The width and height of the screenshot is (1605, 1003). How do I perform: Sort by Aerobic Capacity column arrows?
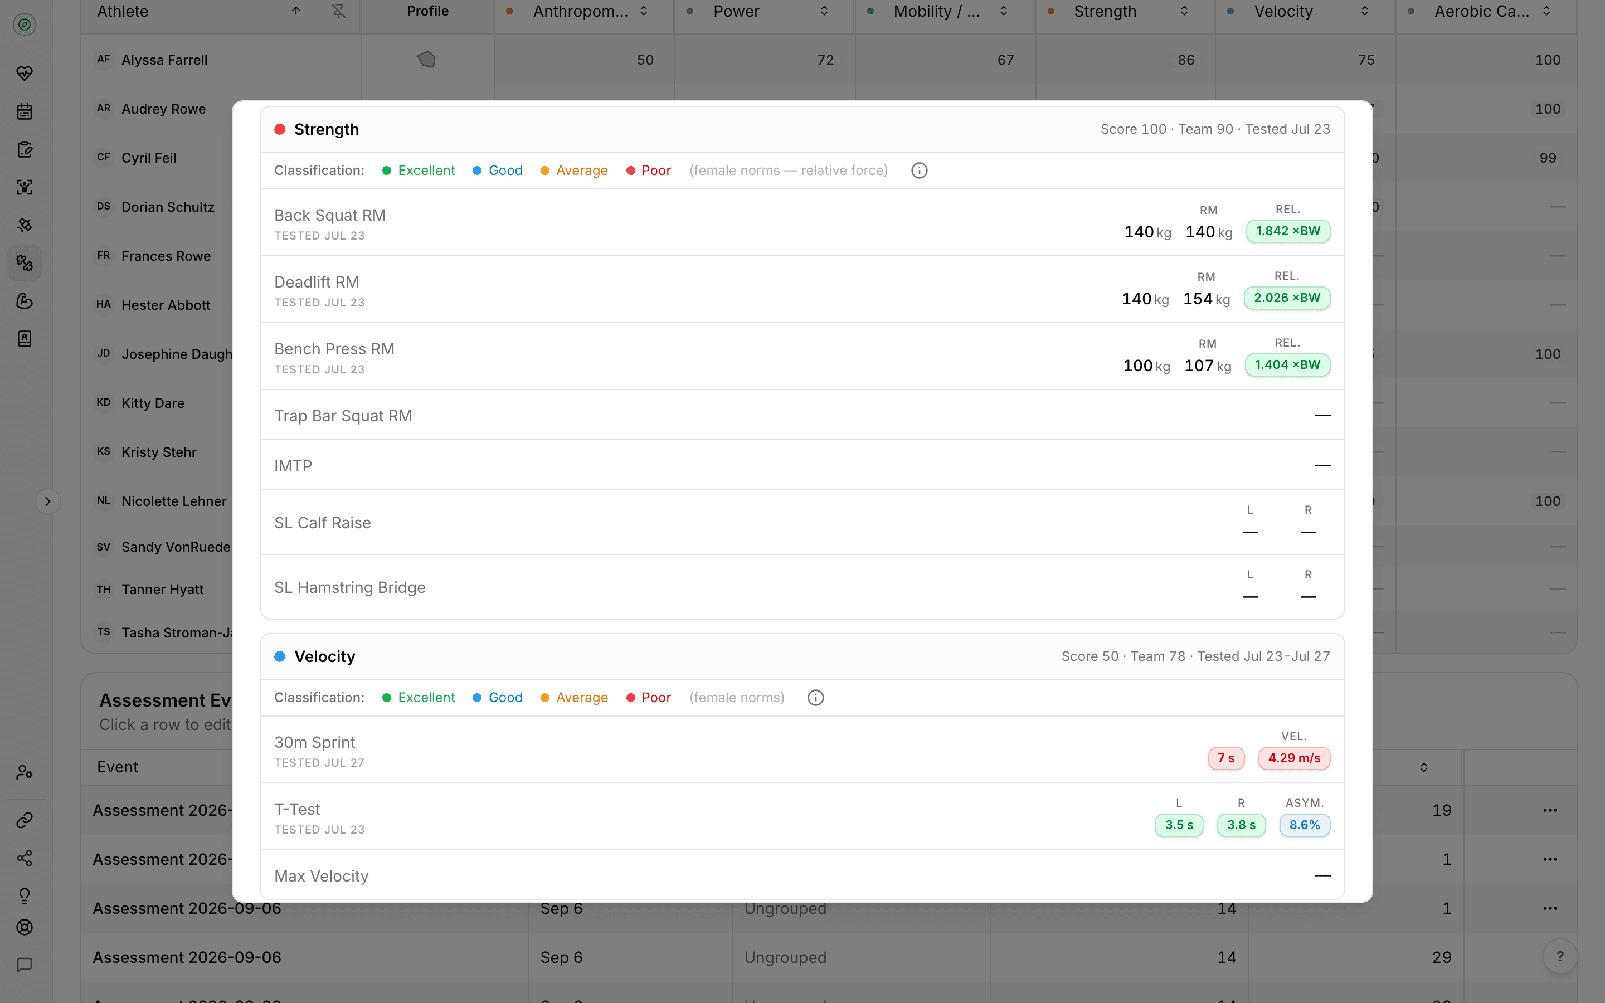[x=1546, y=11]
